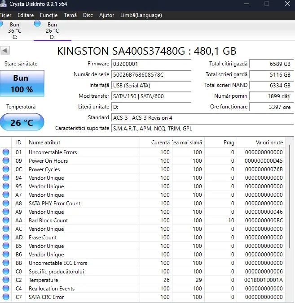The image size is (295, 303).
Task: Open the Funcție menu
Action: [x=48, y=15]
